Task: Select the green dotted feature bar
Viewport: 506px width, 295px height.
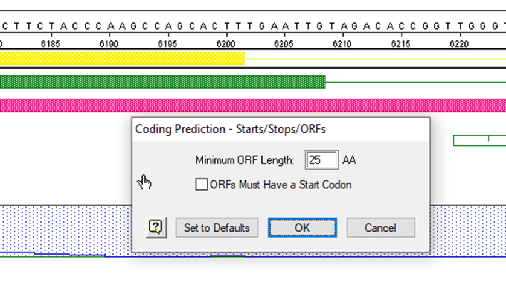Action: [x=162, y=82]
